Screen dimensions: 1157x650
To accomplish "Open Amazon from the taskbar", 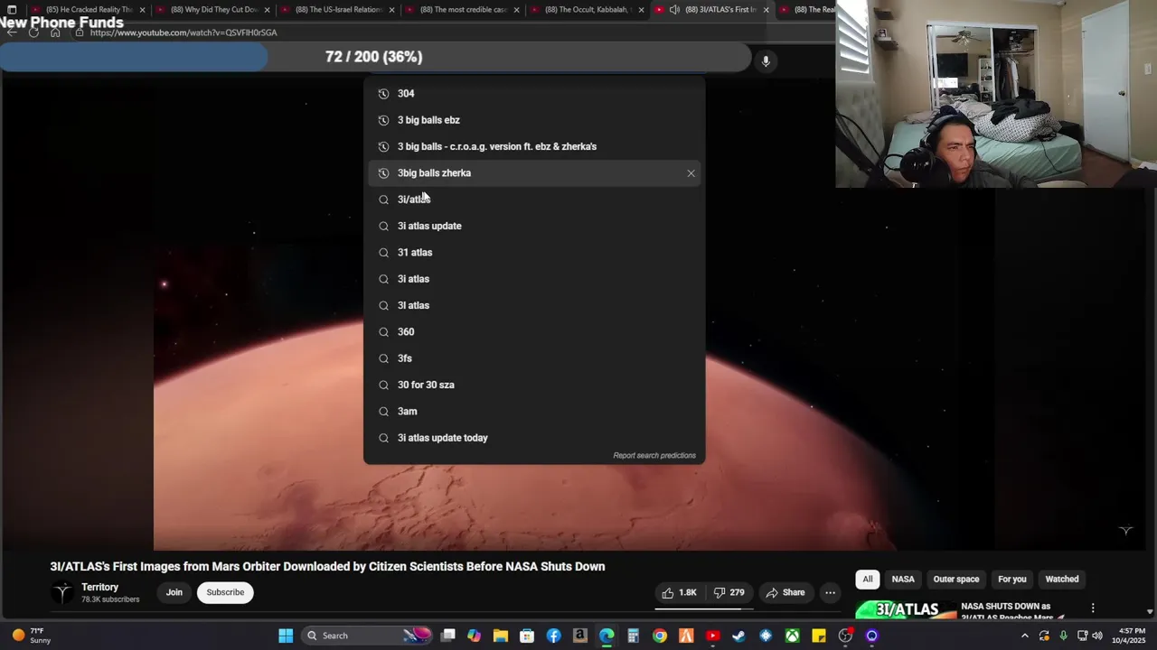I will coord(579,636).
